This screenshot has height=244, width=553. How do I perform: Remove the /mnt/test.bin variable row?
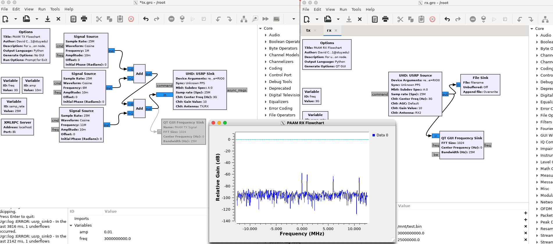click(525, 226)
